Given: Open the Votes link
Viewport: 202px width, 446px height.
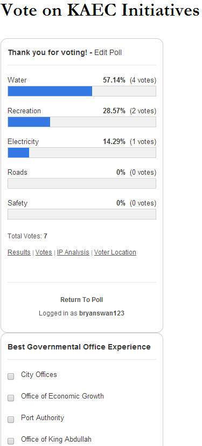Looking at the screenshot, I should [x=44, y=252].
